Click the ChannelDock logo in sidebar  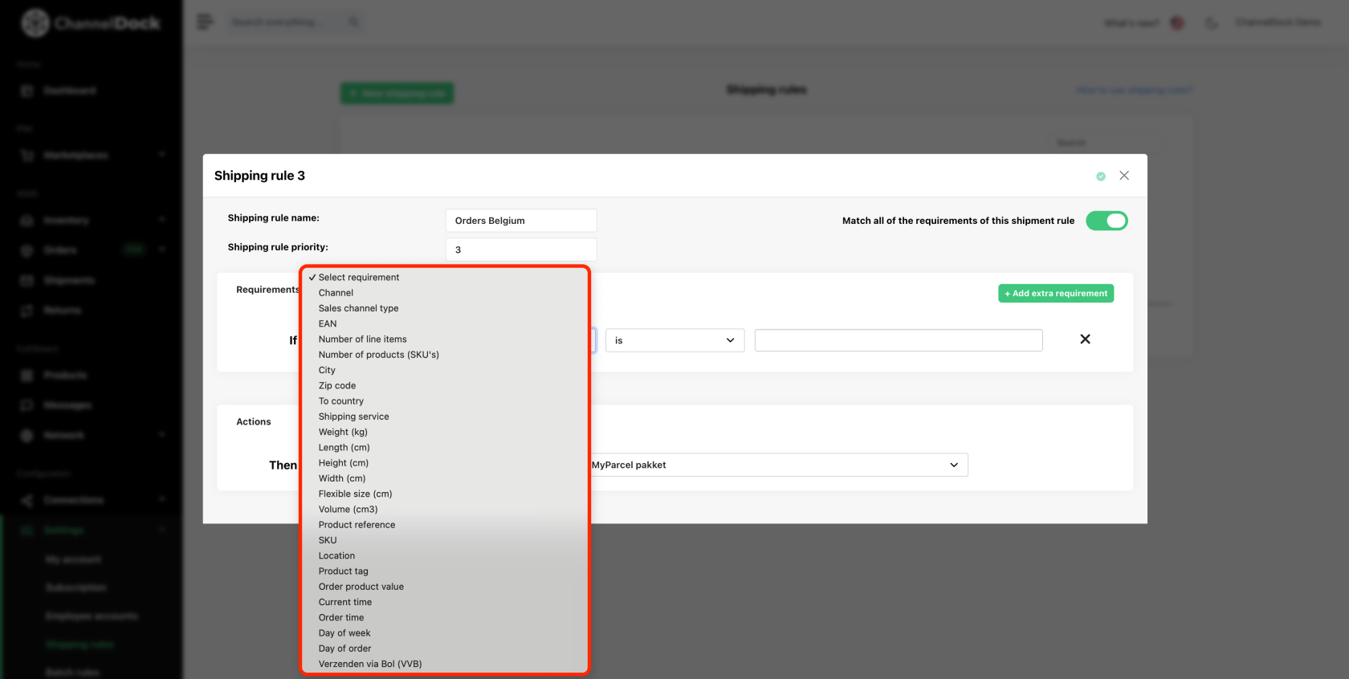pyautogui.click(x=90, y=23)
